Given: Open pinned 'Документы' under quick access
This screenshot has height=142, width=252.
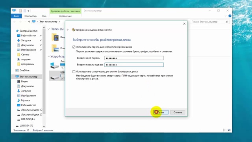Looking at the screenshot, I should tap(27, 45).
